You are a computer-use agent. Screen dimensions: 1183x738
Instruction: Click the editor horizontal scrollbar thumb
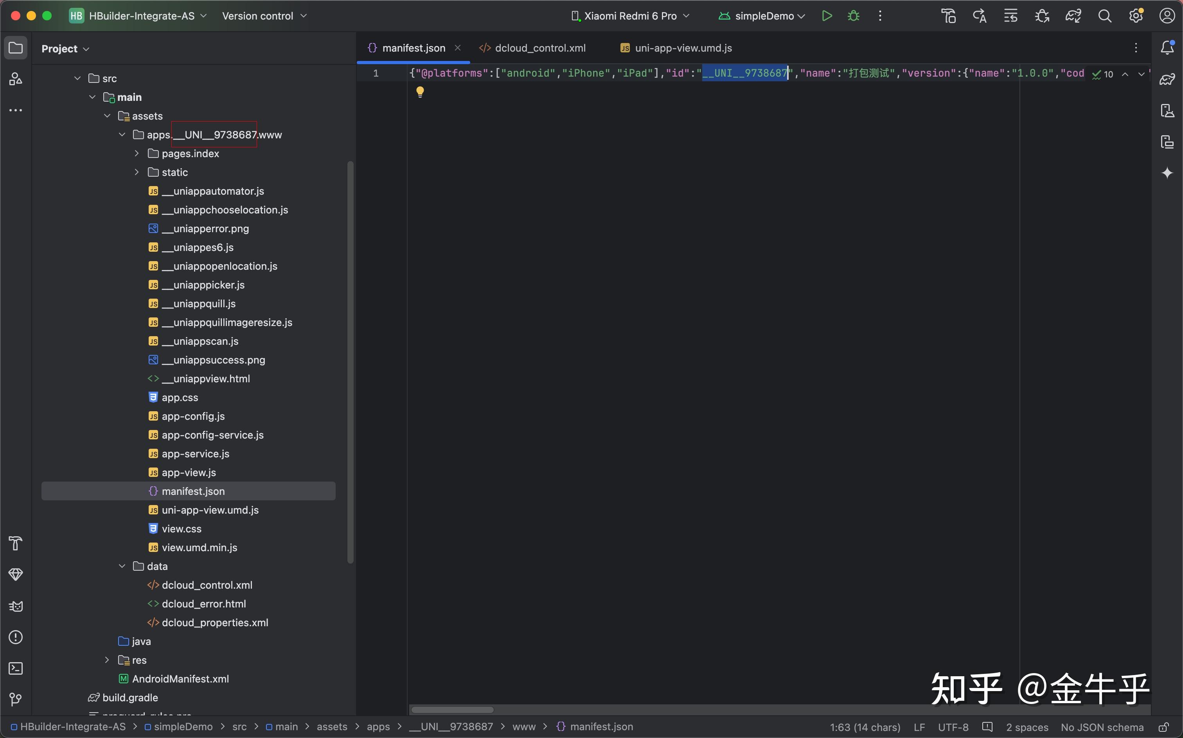(452, 710)
